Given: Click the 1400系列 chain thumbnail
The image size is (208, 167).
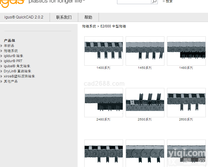Looking at the screenshot, I should (103, 51).
